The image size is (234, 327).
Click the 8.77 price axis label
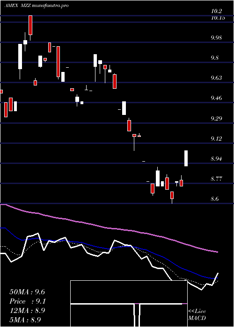point(216,179)
